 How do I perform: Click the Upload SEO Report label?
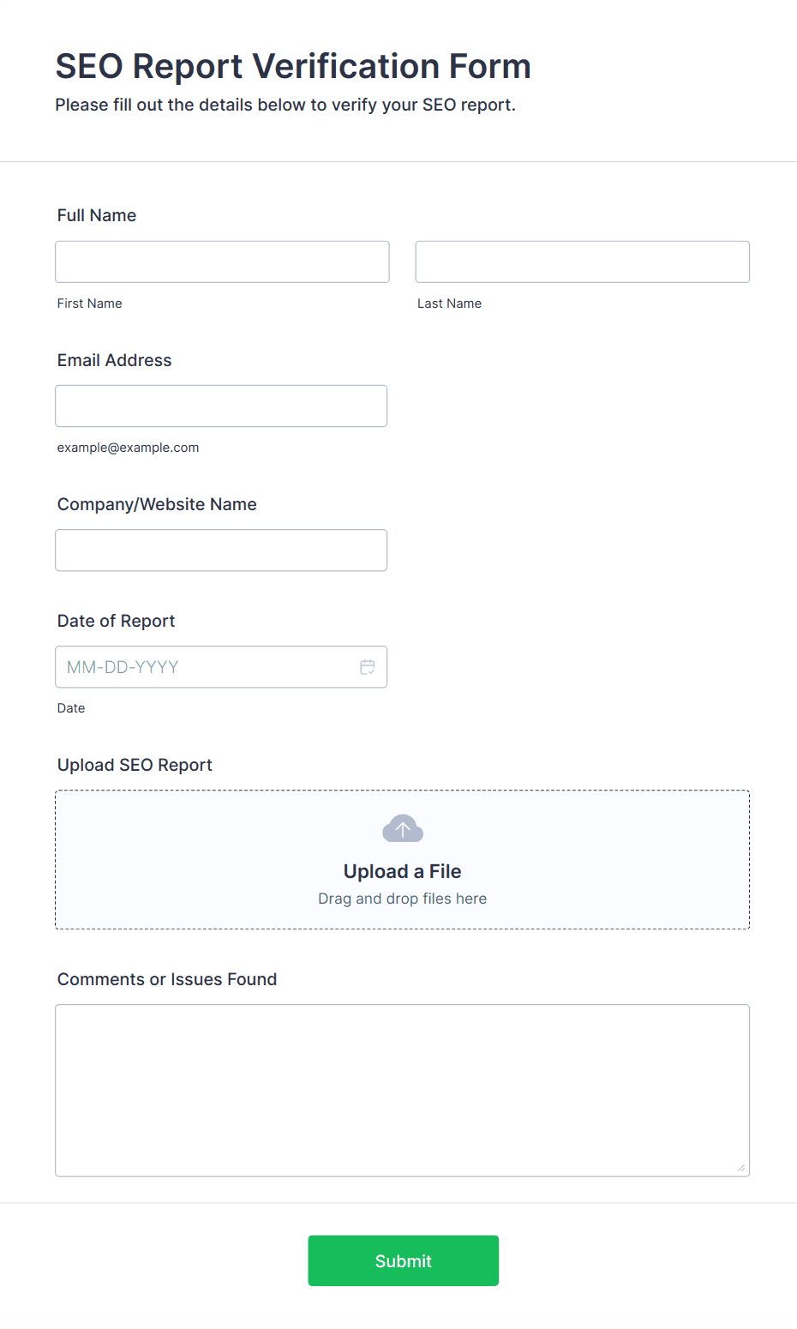(x=135, y=765)
